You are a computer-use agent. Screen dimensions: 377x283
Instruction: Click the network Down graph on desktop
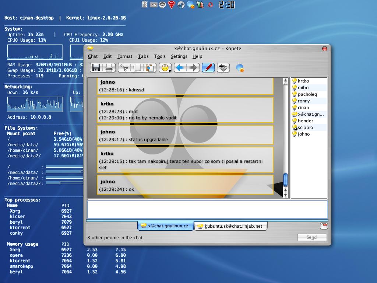tap(35, 104)
